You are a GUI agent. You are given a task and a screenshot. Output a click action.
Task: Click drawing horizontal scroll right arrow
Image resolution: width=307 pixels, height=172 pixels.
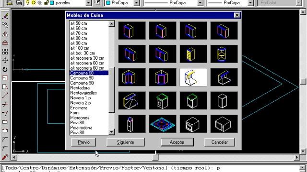click(x=297, y=157)
